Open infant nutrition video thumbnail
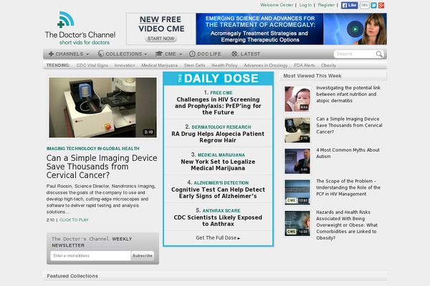The width and height of the screenshot is (430, 286). (297, 99)
